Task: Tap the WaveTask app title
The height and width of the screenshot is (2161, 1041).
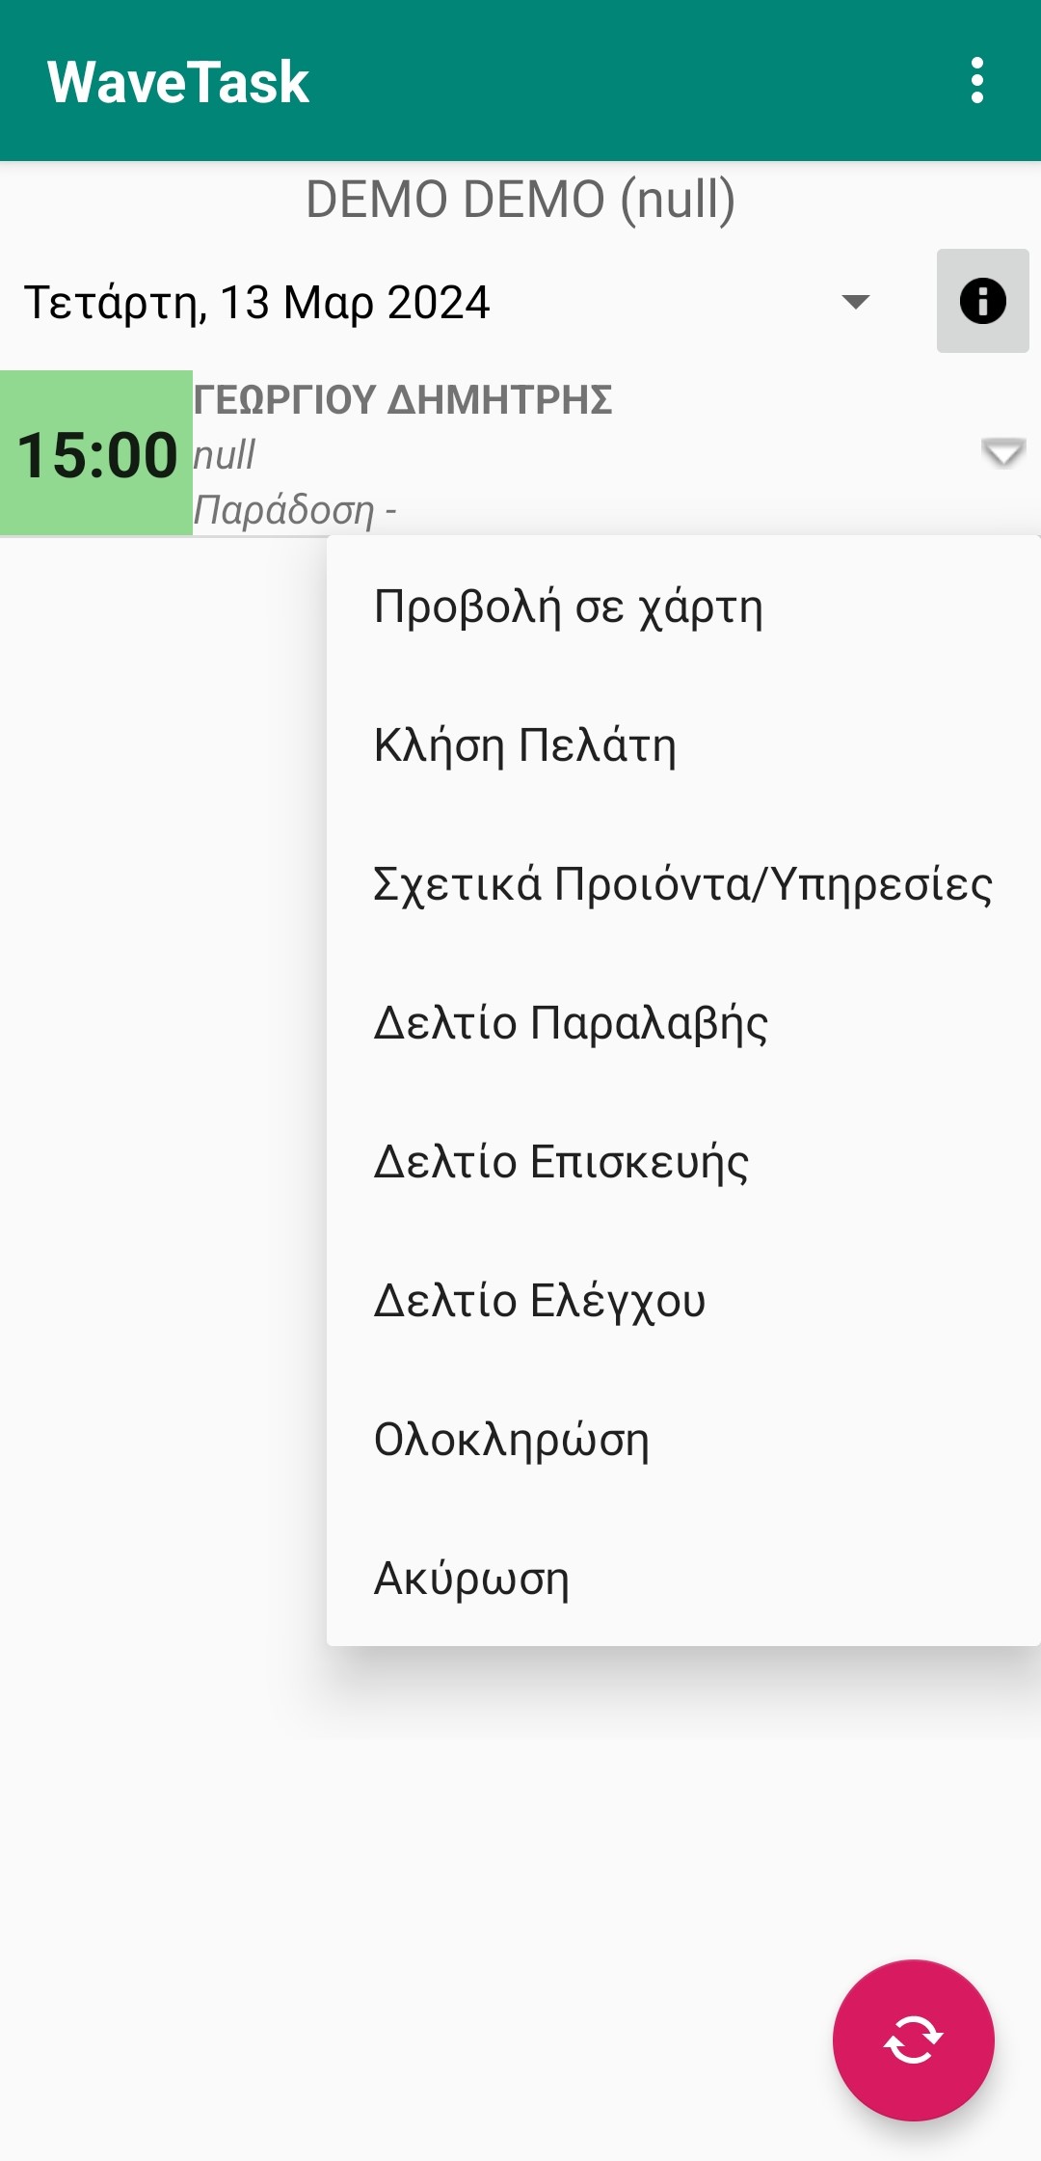Action: (178, 82)
